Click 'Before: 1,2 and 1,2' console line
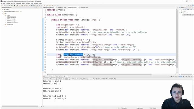194x109 pixels. click(x=54, y=98)
